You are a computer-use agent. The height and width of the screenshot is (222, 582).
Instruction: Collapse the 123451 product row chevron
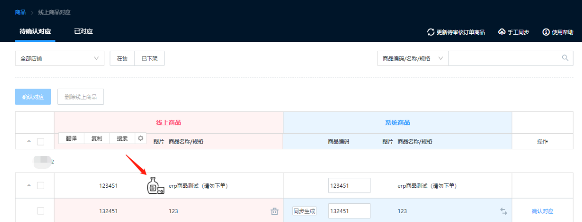coord(28,185)
